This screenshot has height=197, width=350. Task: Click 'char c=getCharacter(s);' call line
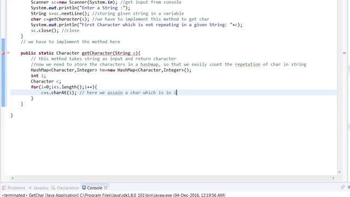(x=60, y=19)
